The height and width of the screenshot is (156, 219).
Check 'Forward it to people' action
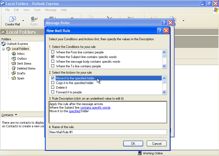click(x=53, y=92)
